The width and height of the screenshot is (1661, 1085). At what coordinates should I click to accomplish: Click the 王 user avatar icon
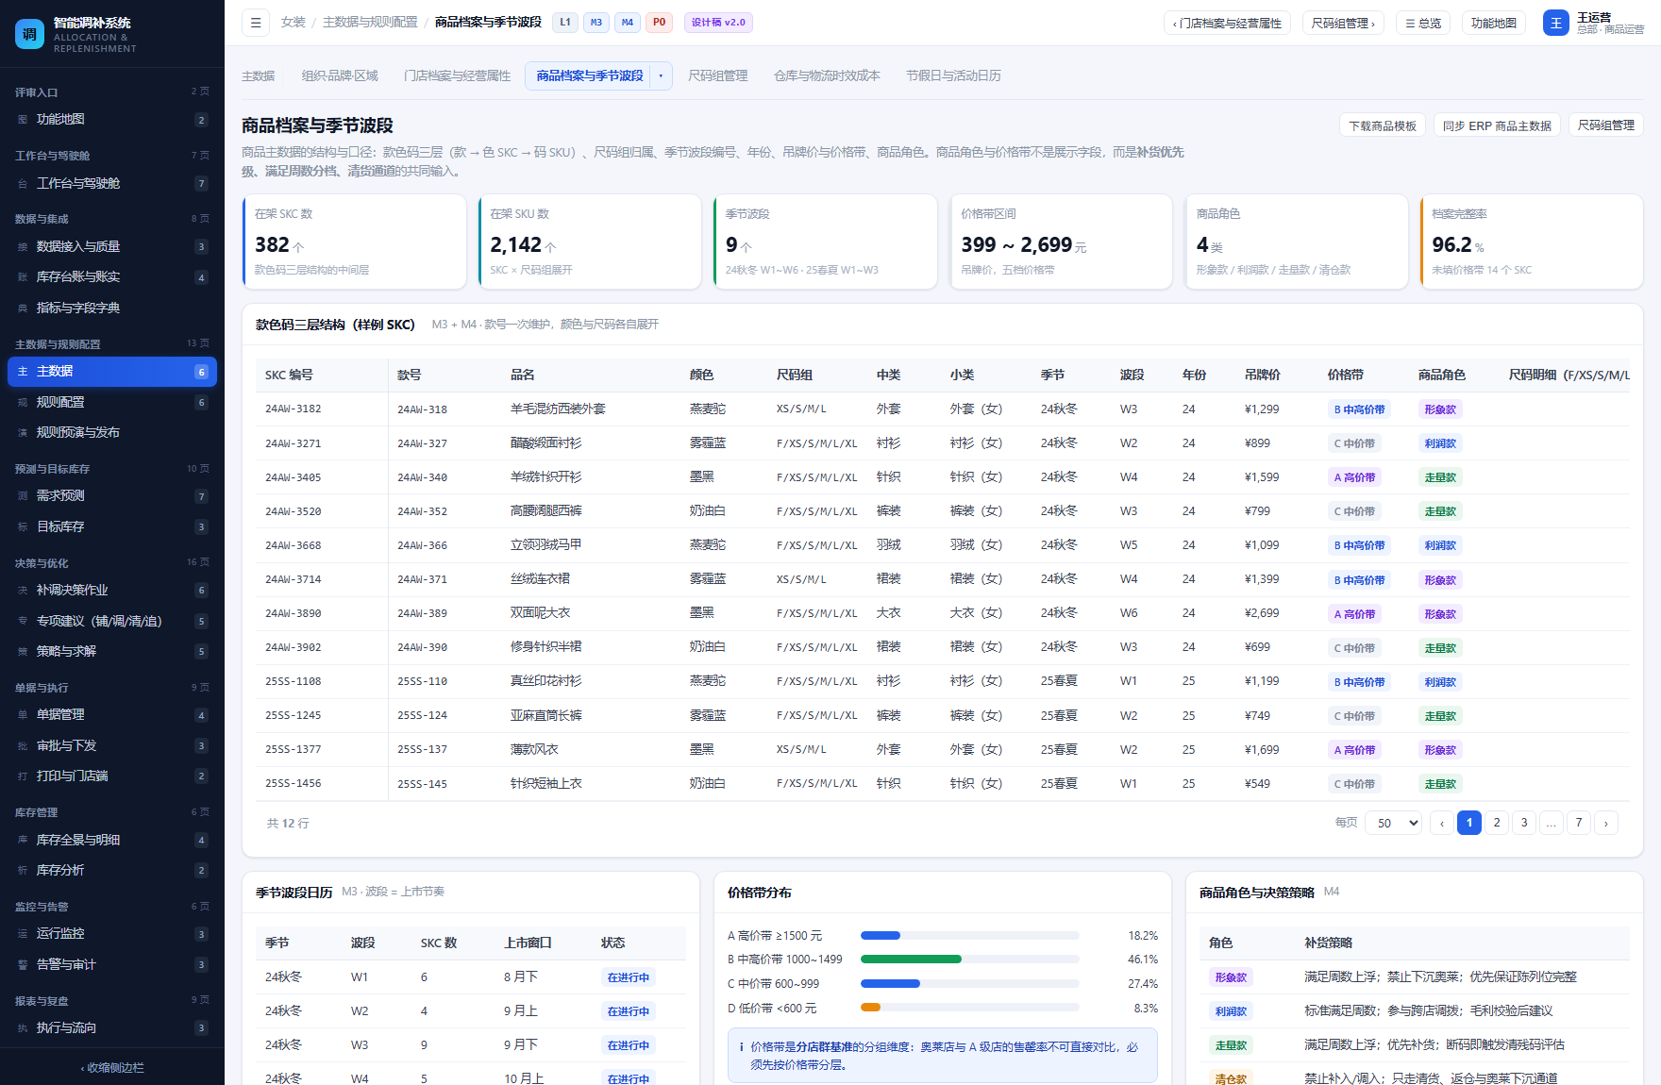[1555, 23]
